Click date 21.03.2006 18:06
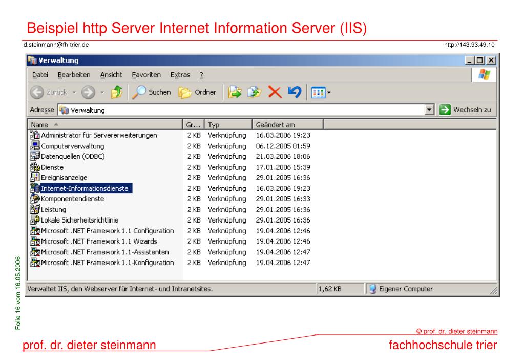The width and height of the screenshot is (524, 363). point(283,156)
